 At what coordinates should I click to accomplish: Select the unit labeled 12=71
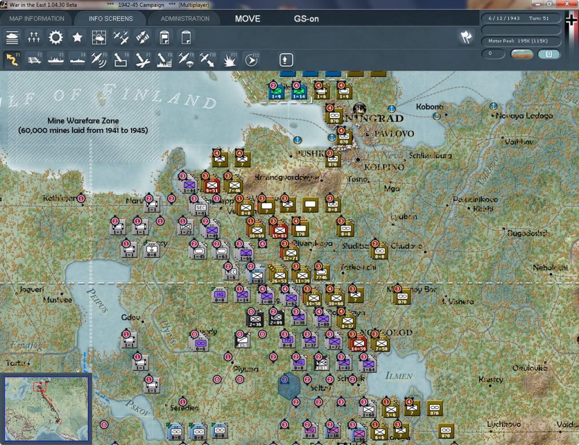click(291, 253)
